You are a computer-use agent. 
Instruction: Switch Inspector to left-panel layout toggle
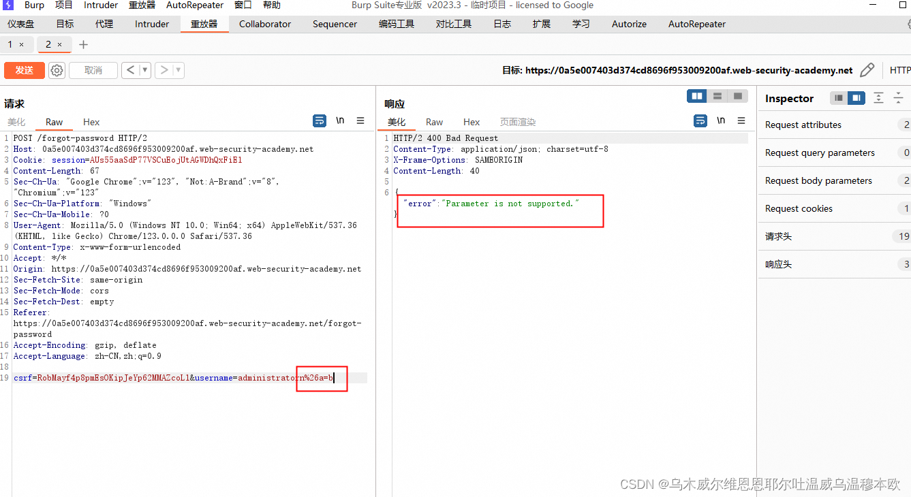[x=837, y=98]
